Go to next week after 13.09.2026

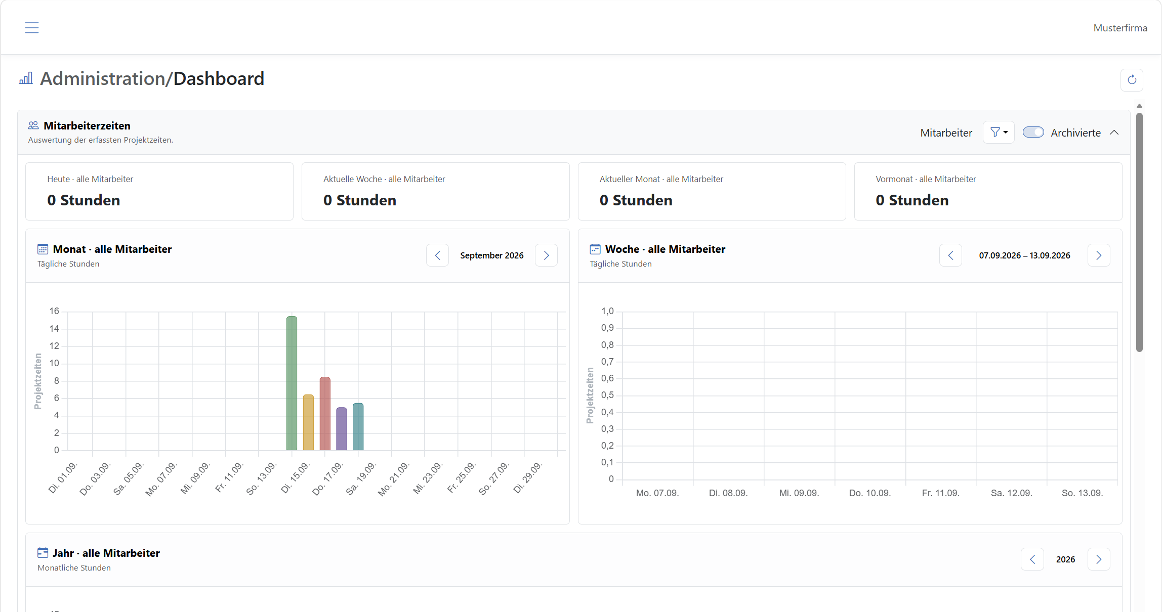click(1099, 255)
